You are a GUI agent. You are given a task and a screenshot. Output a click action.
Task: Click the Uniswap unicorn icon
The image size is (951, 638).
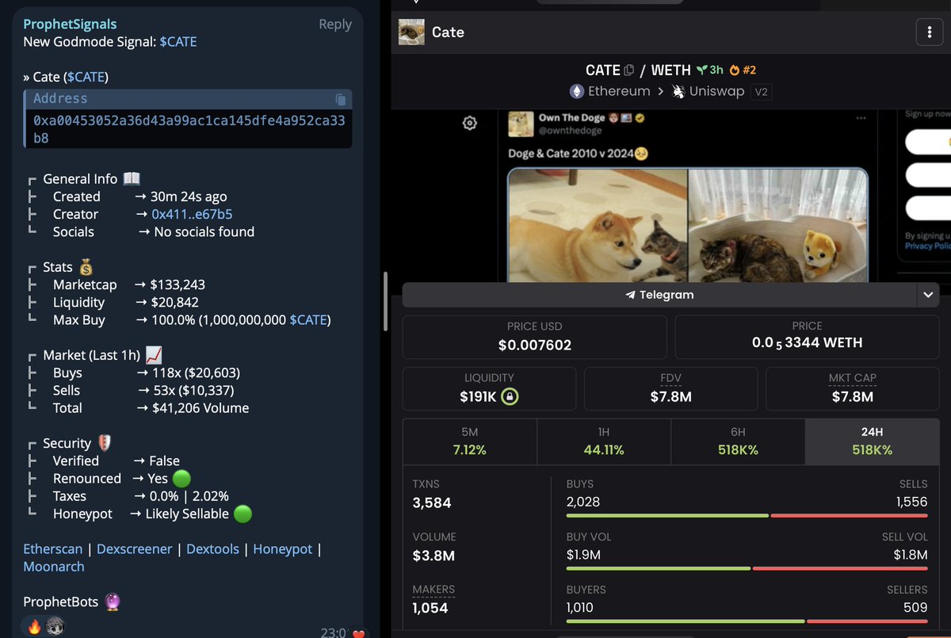[678, 91]
